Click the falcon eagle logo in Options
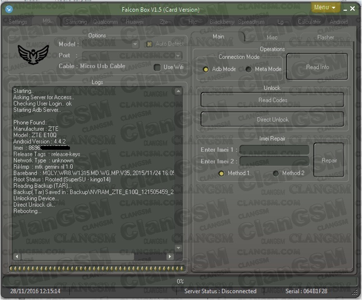The width and height of the screenshot is (362, 300). coord(33,54)
